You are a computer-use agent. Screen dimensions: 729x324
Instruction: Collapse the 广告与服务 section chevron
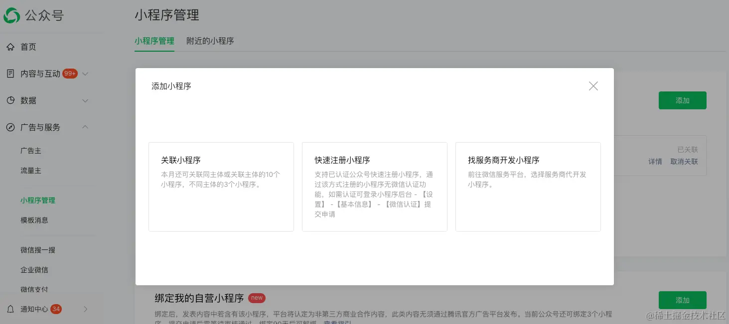[85, 127]
